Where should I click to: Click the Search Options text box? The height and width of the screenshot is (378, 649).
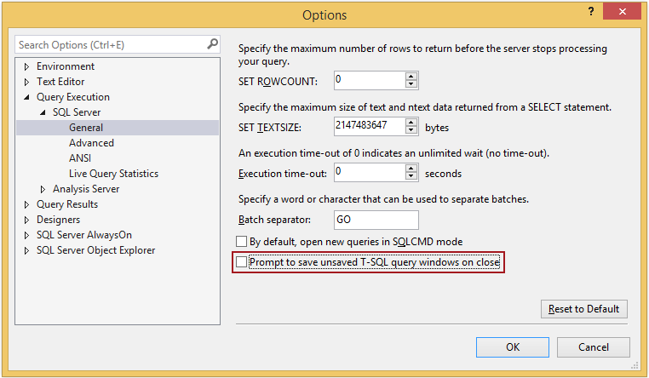(111, 44)
